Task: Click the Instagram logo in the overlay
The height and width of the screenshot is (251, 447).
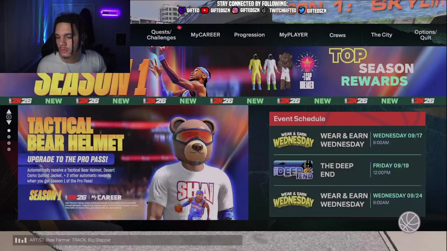Action: pos(235,10)
